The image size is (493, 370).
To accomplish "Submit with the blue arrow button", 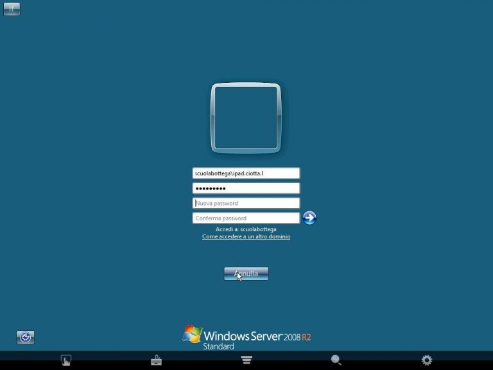I will coord(309,218).
